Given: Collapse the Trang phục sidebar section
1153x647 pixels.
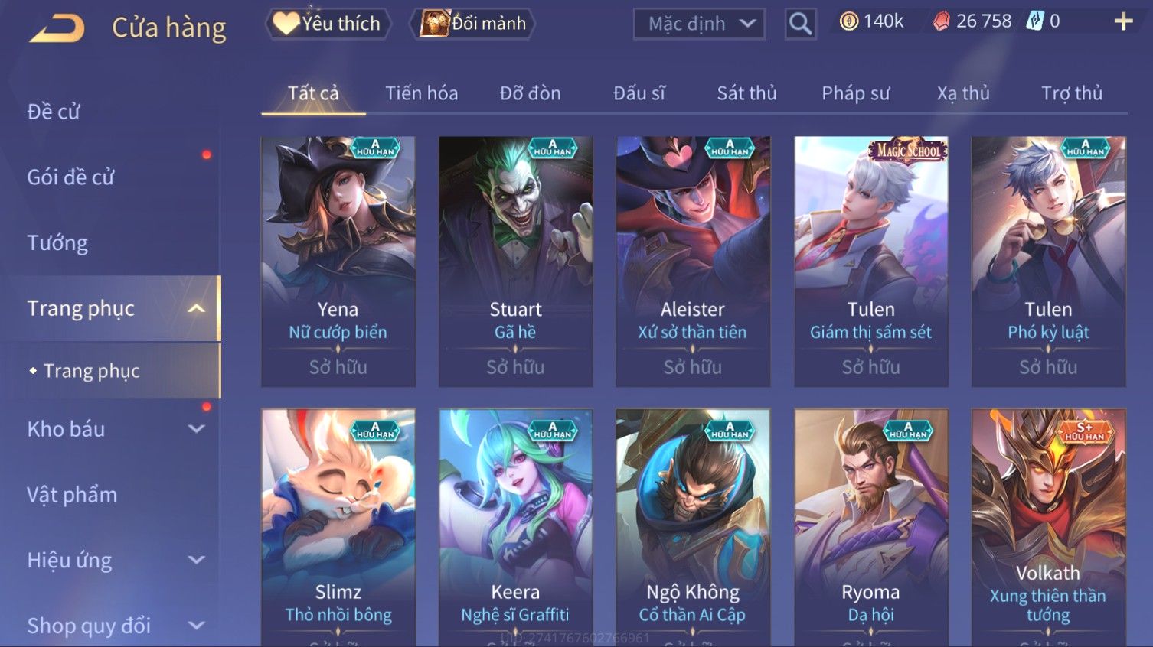Looking at the screenshot, I should (197, 308).
